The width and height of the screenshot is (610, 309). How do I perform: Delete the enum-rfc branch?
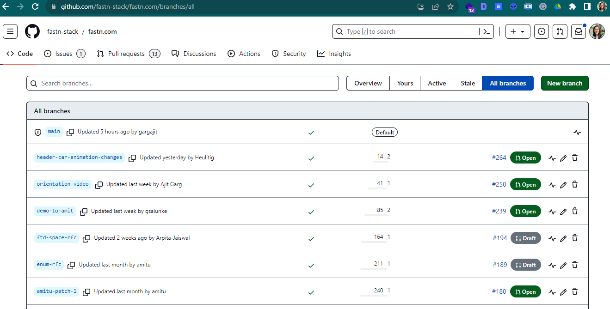[x=575, y=265]
